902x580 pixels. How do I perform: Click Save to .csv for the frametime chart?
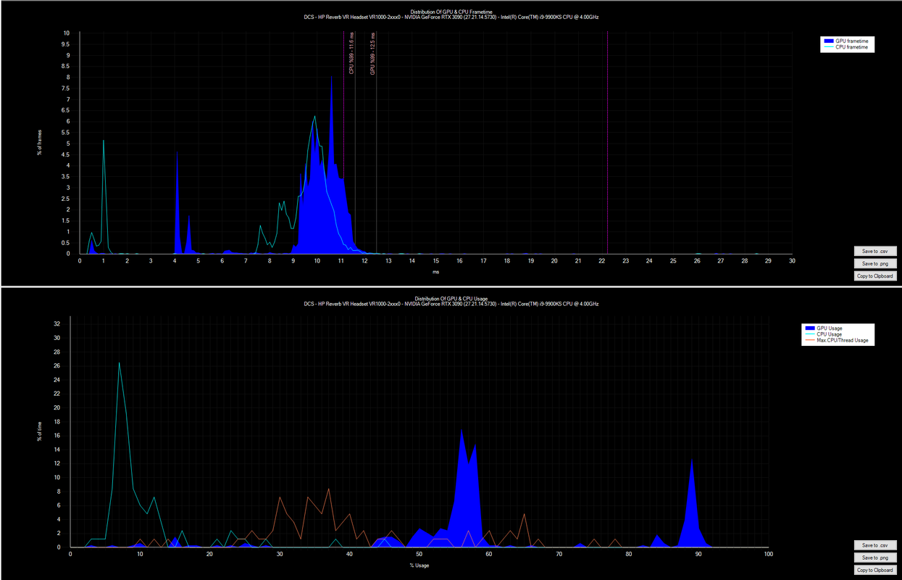pos(875,251)
